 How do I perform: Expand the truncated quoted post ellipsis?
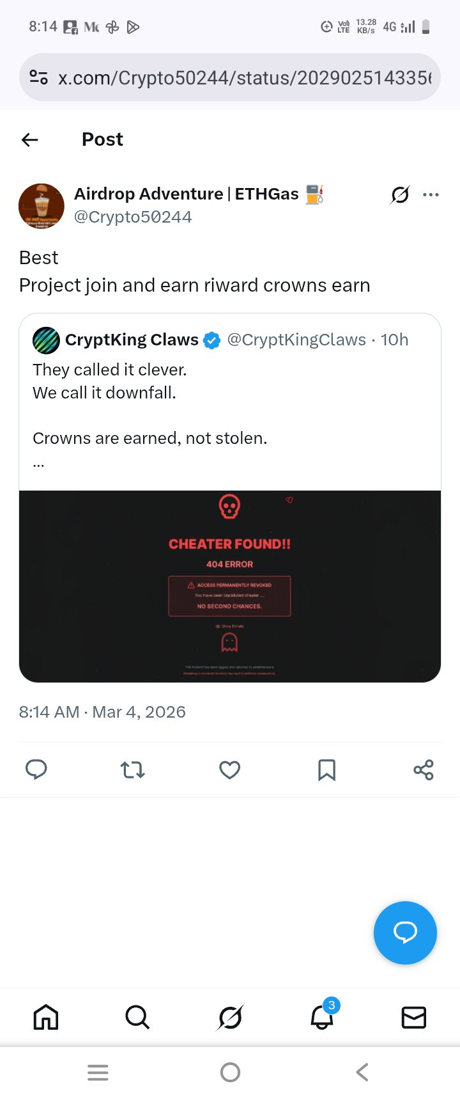pos(38,465)
